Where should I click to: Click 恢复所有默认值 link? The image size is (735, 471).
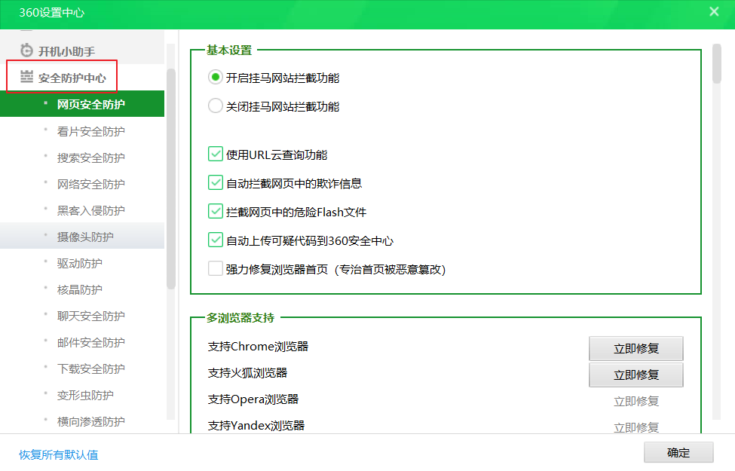pyautogui.click(x=59, y=454)
